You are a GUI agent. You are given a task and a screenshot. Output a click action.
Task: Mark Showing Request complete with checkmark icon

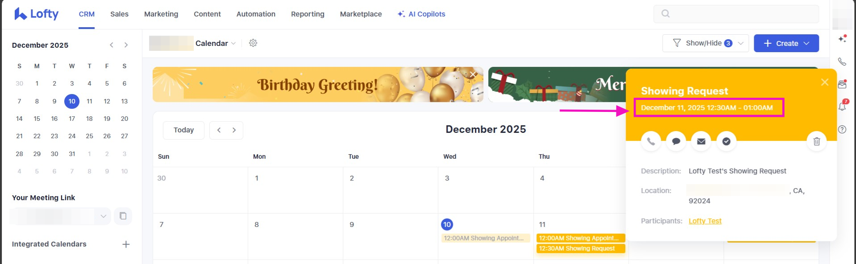[x=726, y=141]
